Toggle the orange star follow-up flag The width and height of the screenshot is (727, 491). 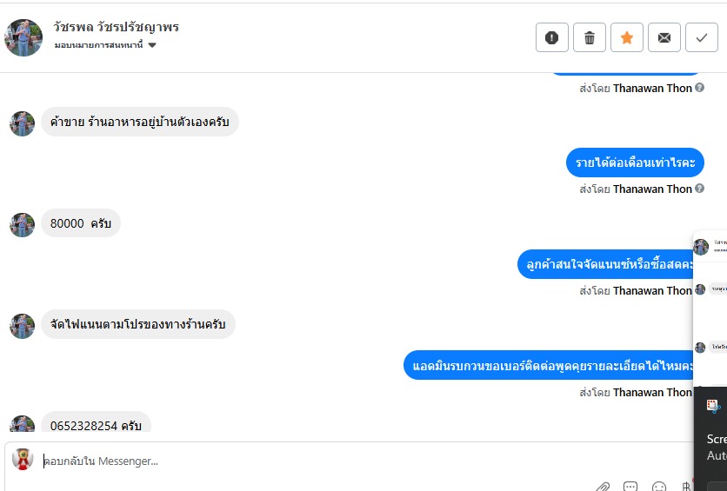(627, 37)
